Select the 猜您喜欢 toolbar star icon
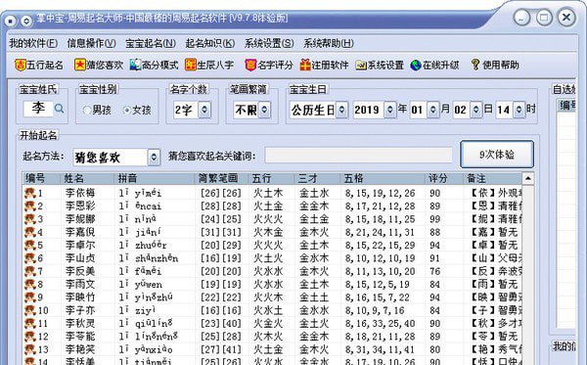This screenshot has height=365, width=587. tap(80, 65)
